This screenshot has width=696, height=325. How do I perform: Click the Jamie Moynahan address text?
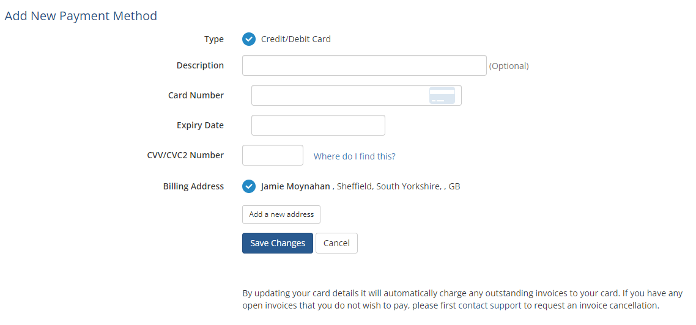point(360,186)
